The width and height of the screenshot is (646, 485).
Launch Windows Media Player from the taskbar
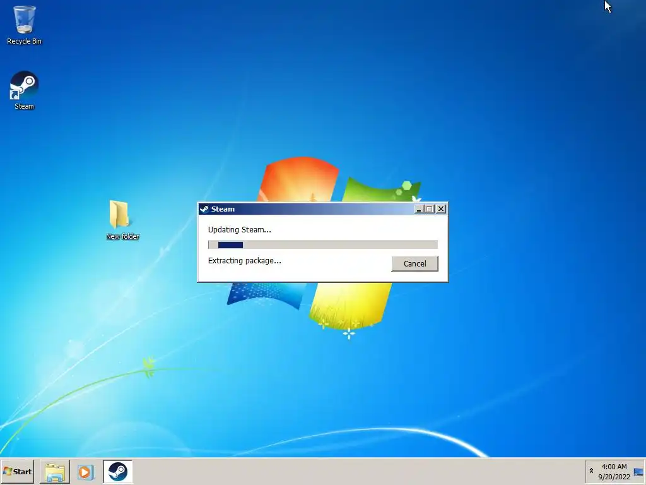coord(86,472)
